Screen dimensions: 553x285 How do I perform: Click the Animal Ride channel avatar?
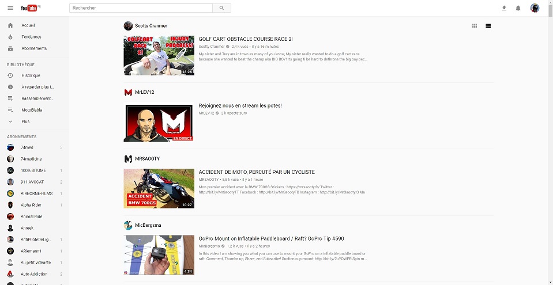click(10, 216)
